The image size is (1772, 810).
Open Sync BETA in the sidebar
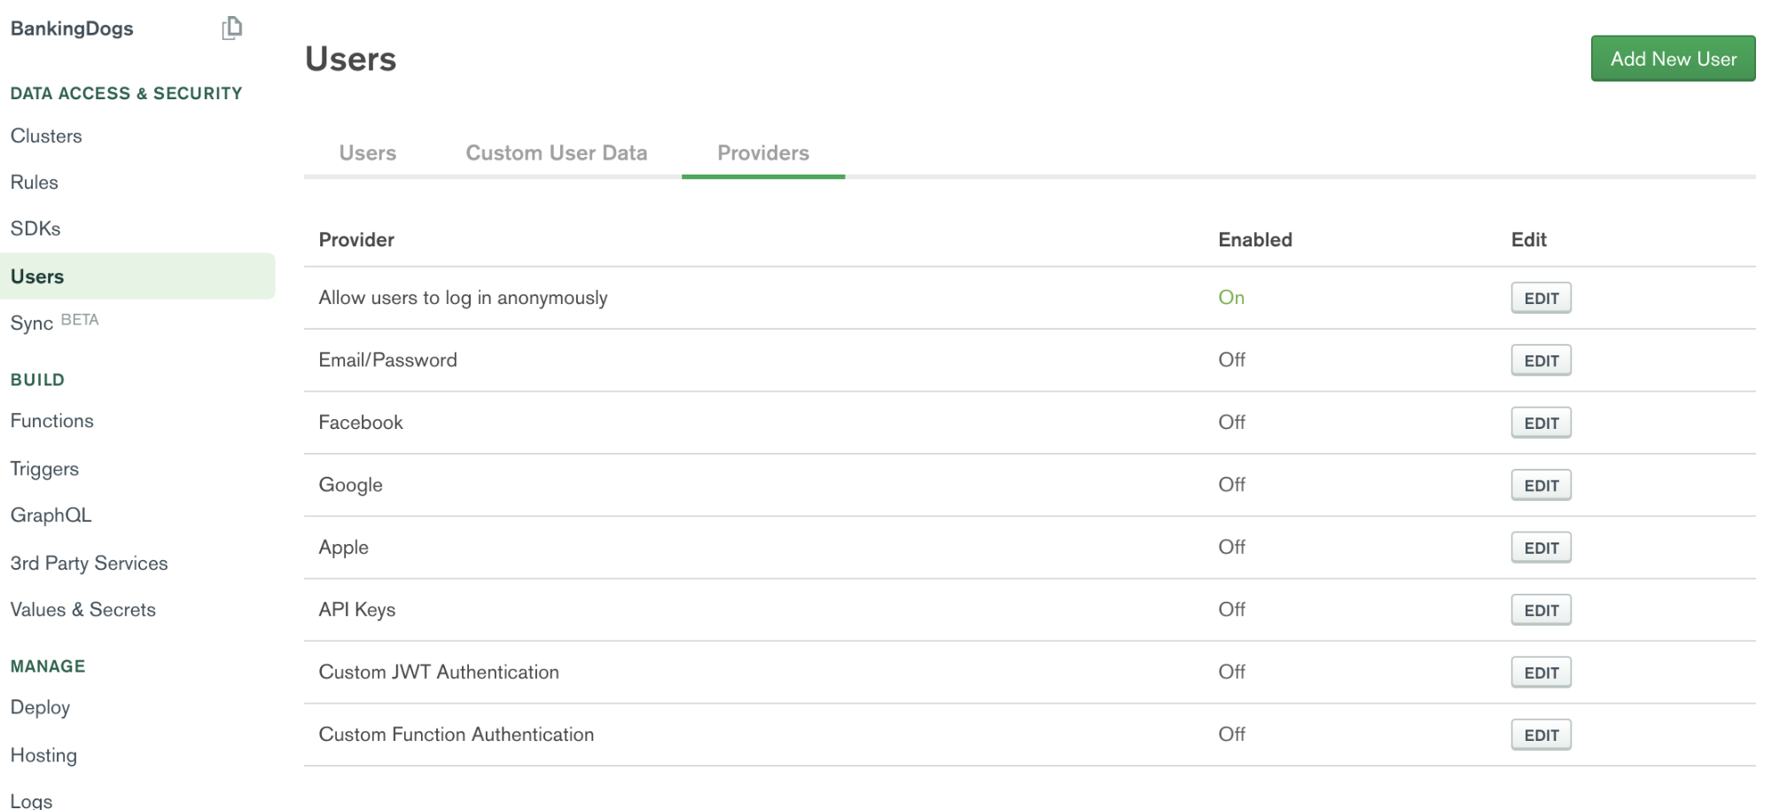tap(54, 322)
